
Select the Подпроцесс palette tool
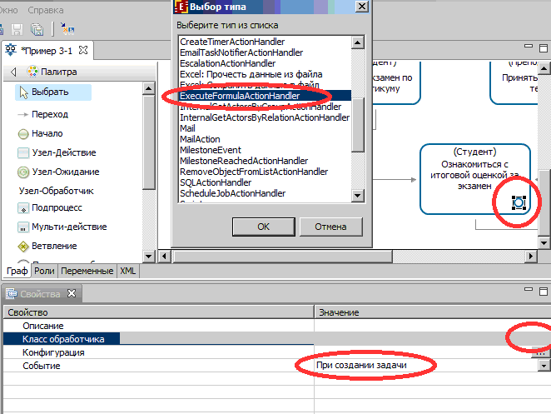[56, 207]
